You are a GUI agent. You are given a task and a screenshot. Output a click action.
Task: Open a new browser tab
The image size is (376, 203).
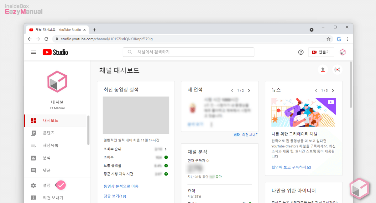(94, 30)
